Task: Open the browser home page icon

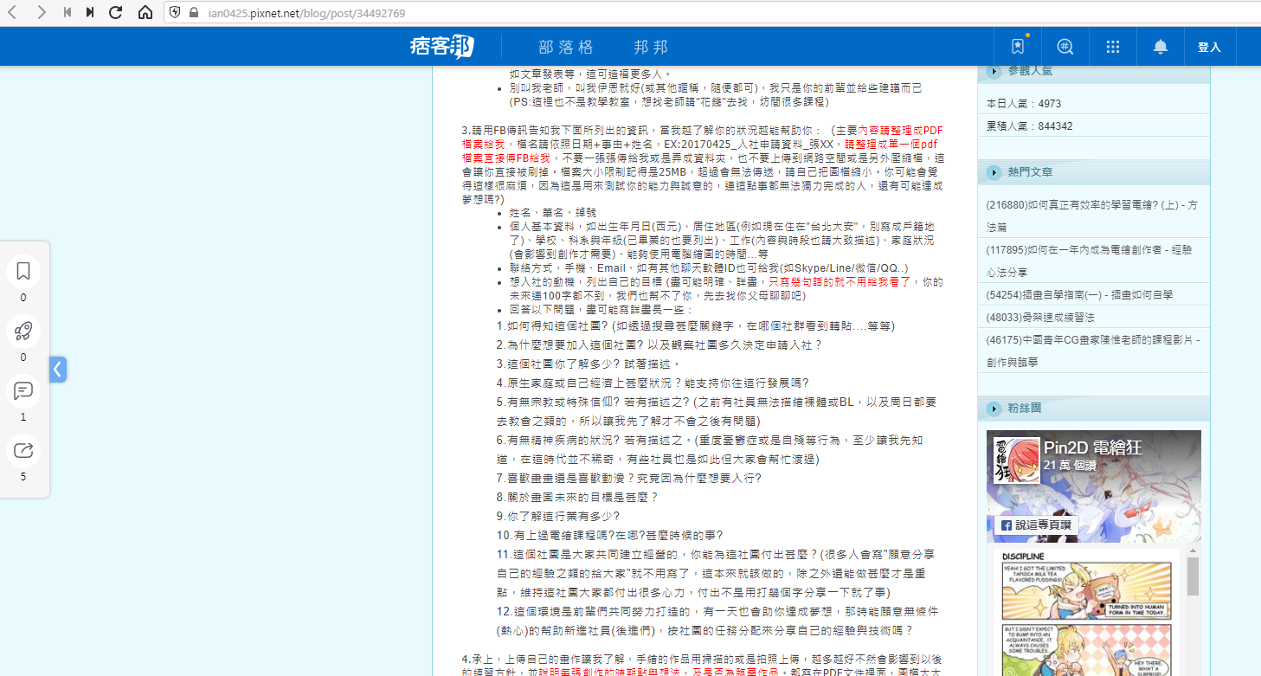Action: point(145,13)
